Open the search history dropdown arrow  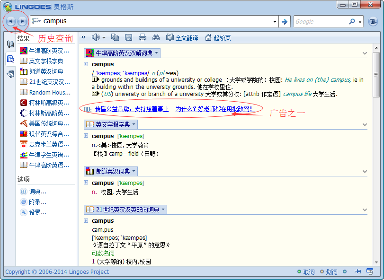pos(275,21)
